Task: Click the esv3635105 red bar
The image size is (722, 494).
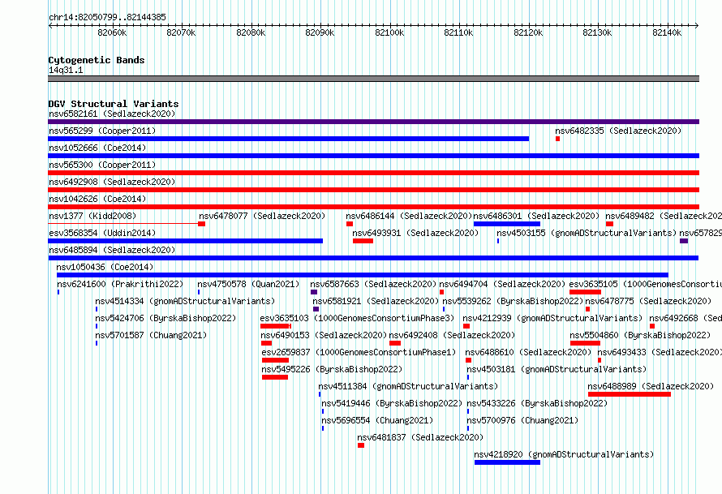Action: point(585,292)
